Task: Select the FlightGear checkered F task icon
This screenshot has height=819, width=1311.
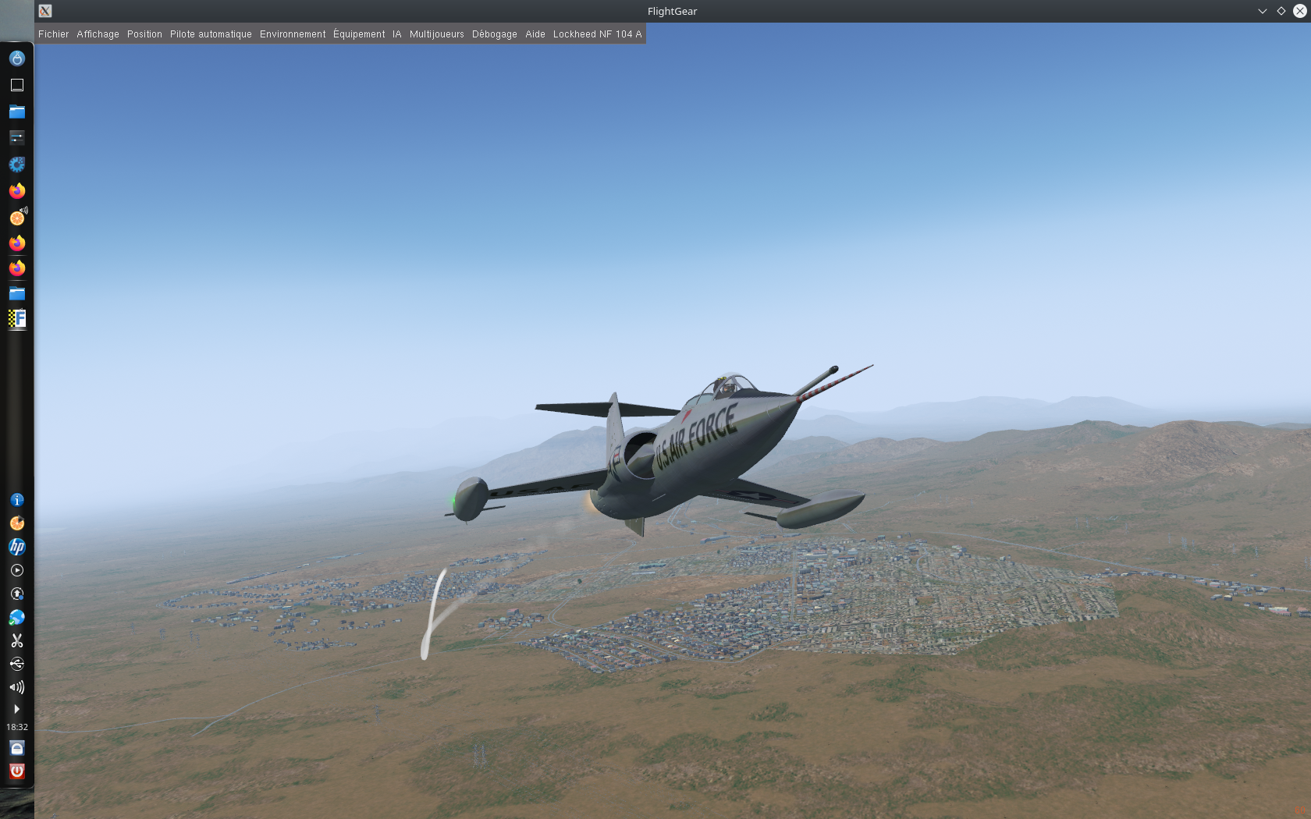Action: click(17, 318)
